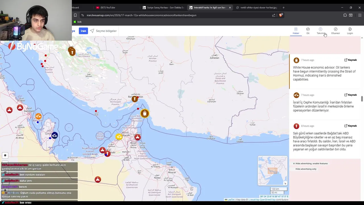Click Hide advertising only option
This screenshot has height=205, width=364.
tap(306, 169)
